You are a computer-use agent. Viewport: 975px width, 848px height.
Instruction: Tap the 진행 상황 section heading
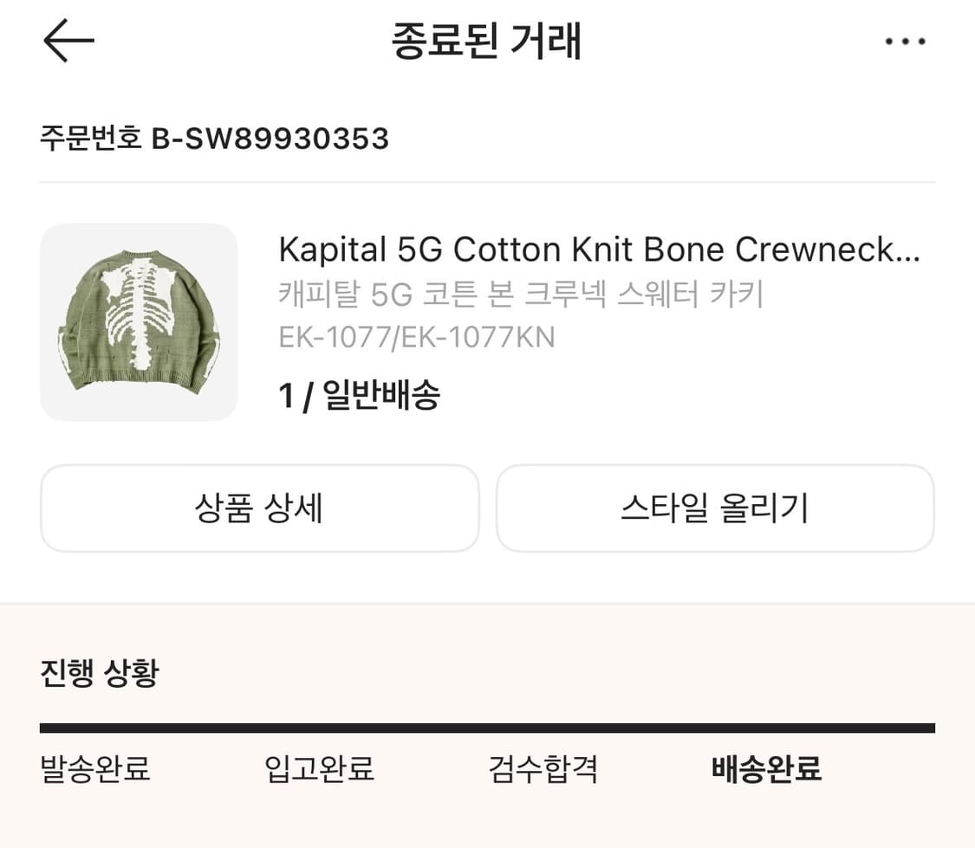[x=99, y=672]
